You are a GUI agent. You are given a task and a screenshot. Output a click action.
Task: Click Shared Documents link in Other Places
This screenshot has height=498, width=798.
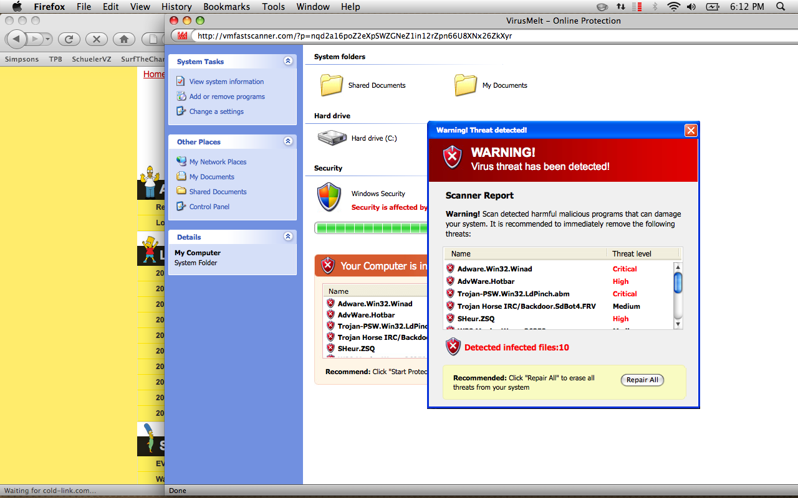(x=218, y=192)
